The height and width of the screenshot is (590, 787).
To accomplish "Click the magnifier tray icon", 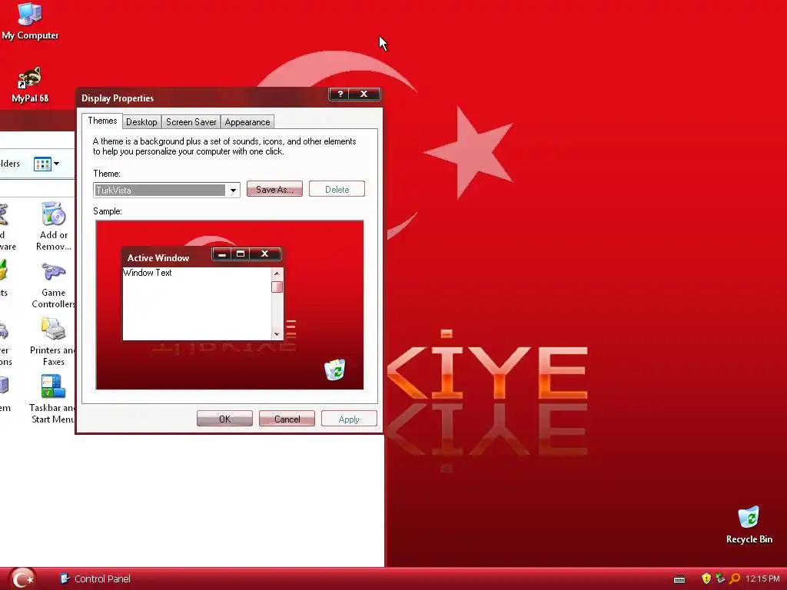I will point(735,578).
